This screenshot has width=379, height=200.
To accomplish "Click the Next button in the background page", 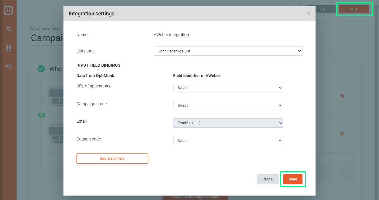I will tap(354, 9).
